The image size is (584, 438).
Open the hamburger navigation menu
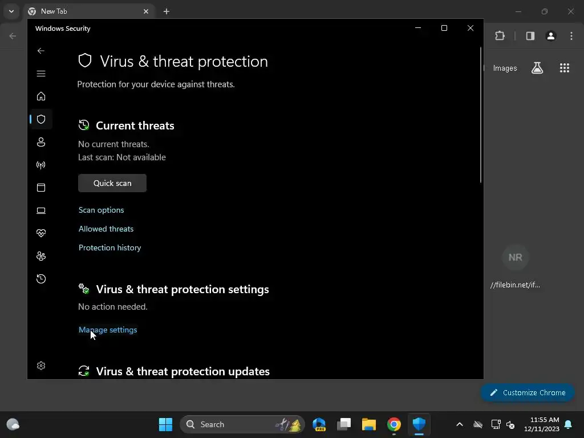41,74
